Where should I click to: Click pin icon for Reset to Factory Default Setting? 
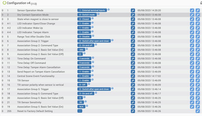(x=198, y=111)
